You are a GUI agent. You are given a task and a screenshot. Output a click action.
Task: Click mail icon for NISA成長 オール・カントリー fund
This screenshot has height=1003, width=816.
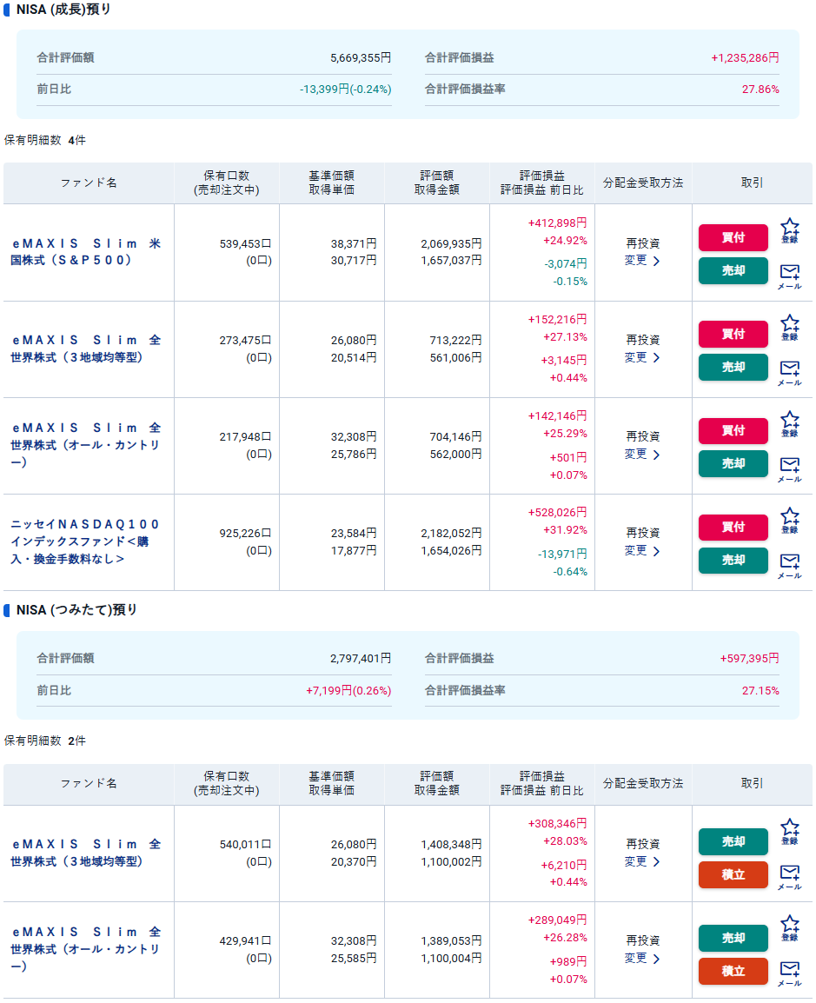[x=789, y=468]
